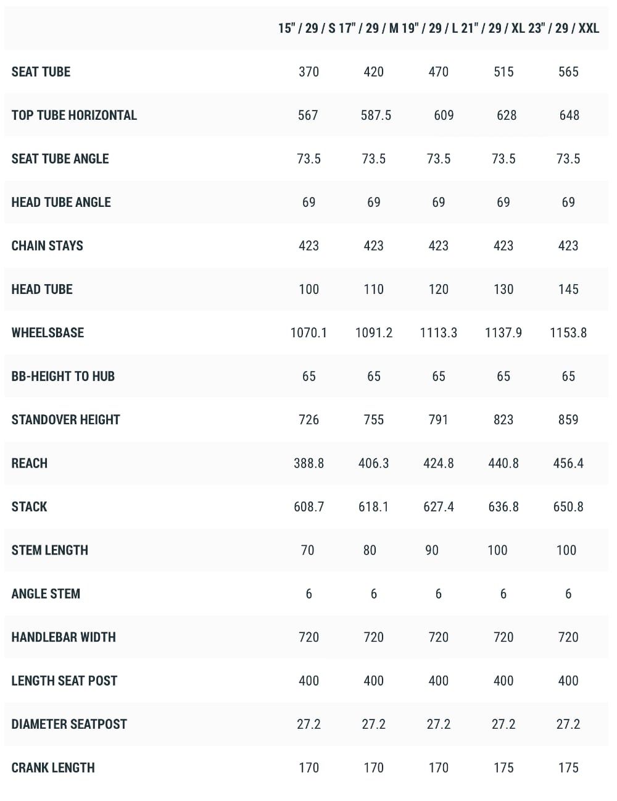Click the SEAT TUBE row label
Screen dimensions: 617x801
pos(41,72)
